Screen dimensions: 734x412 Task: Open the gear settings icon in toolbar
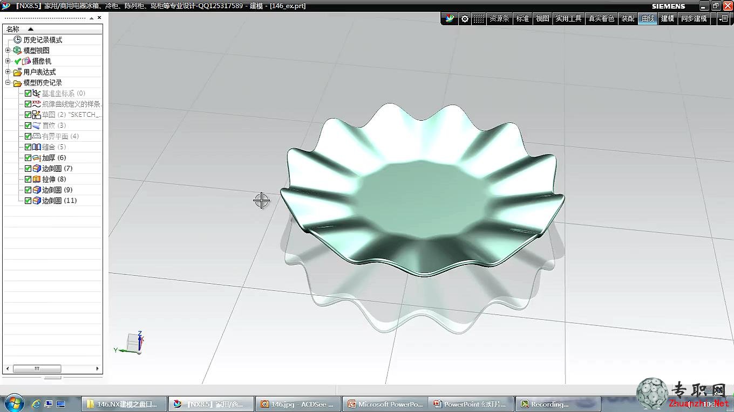pyautogui.click(x=465, y=18)
